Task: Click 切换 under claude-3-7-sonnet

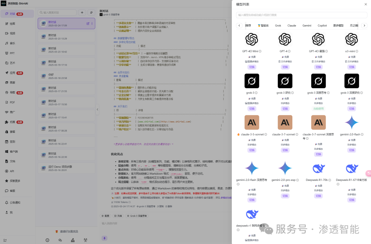Action: [x=285, y=150]
